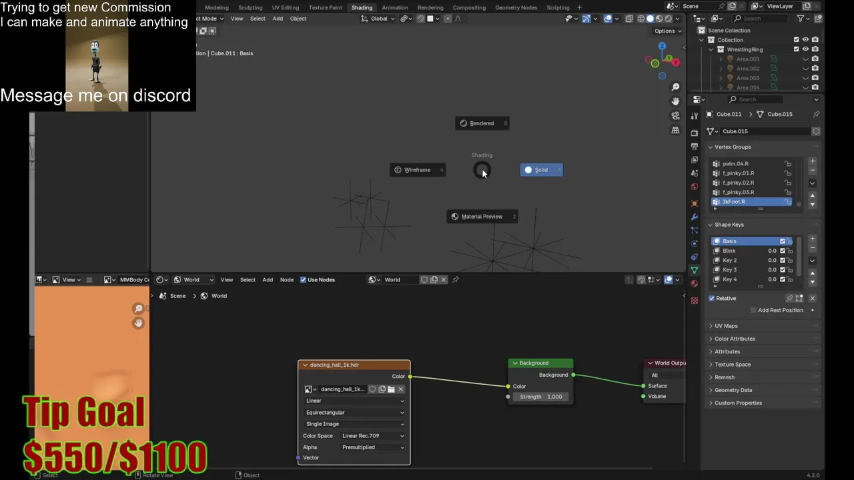Switch to the Animation workspace tab
Image resolution: width=854 pixels, height=480 pixels.
pos(395,7)
